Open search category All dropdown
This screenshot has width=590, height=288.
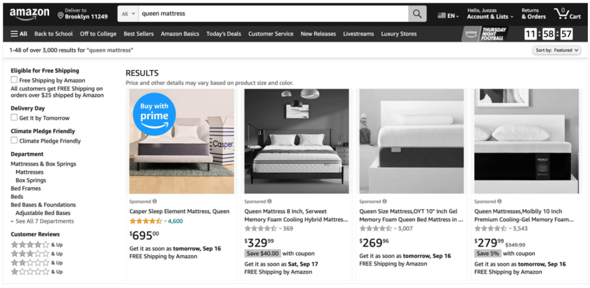point(129,14)
